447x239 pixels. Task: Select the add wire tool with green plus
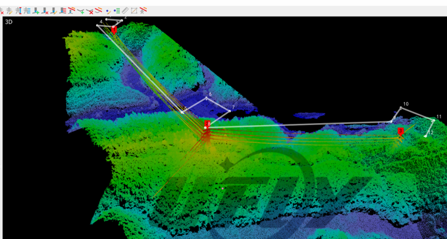coord(81,11)
